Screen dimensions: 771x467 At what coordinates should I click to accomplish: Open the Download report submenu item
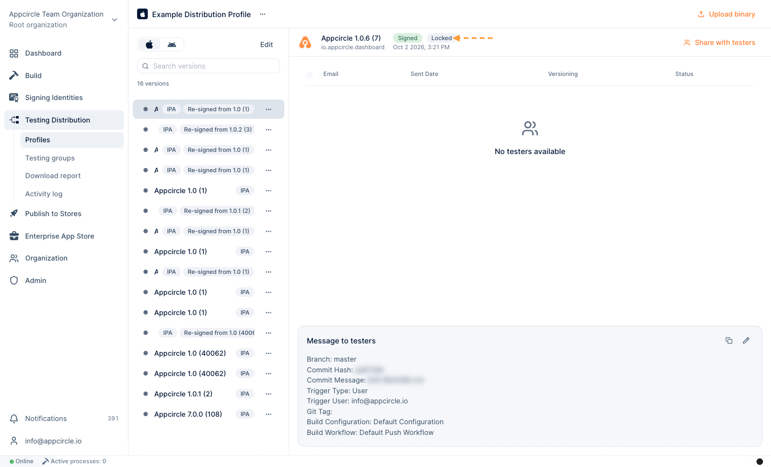(x=53, y=176)
